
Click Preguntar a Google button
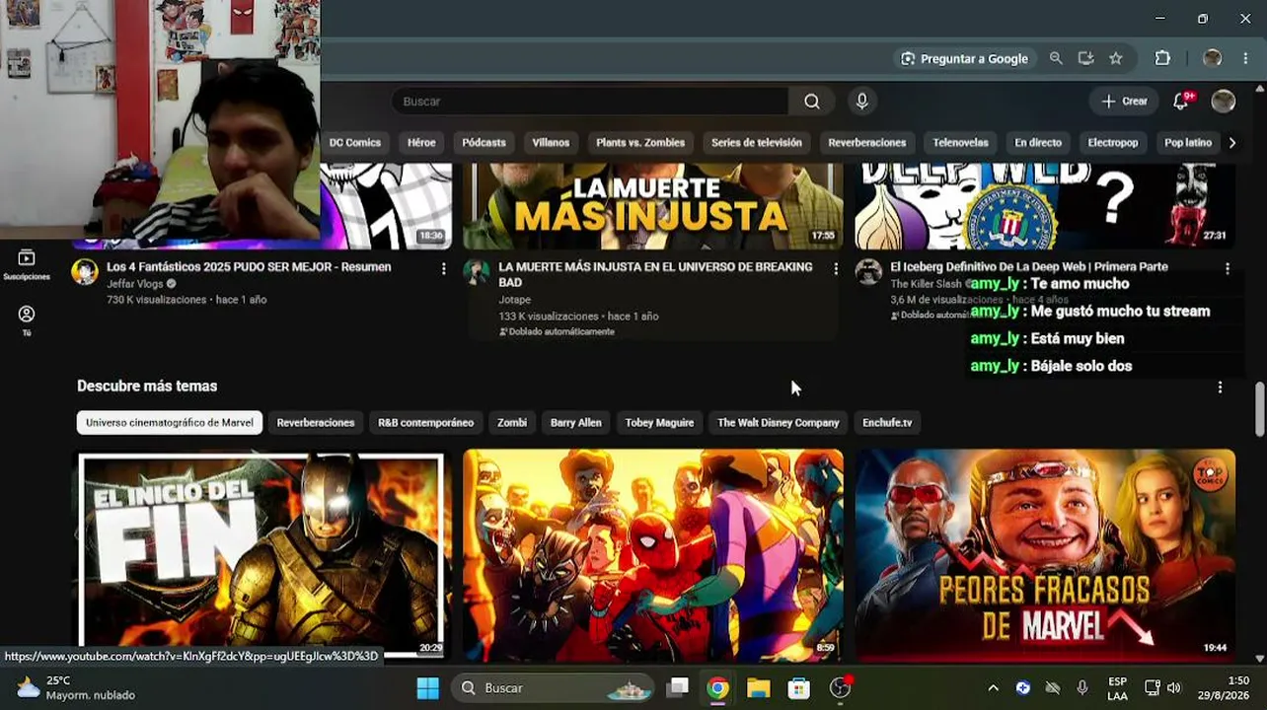(x=964, y=58)
